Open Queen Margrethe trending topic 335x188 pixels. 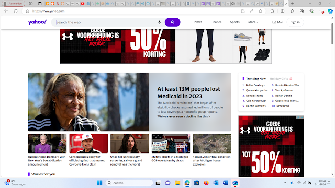click(258, 90)
